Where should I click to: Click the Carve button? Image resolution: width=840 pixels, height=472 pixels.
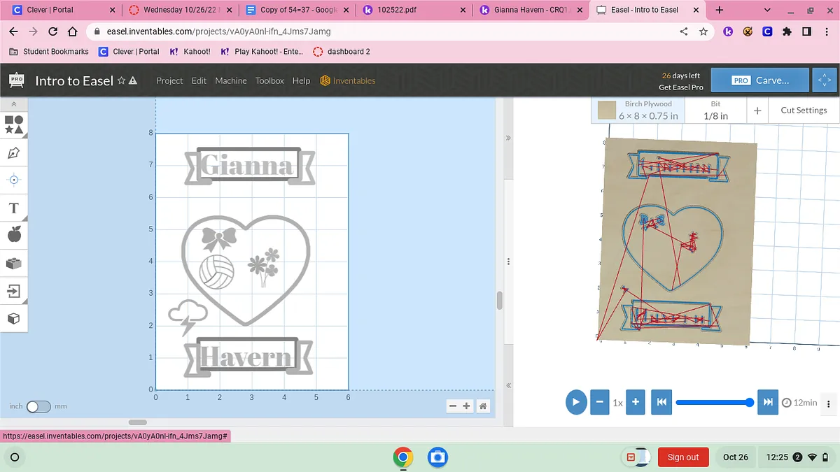tap(760, 80)
